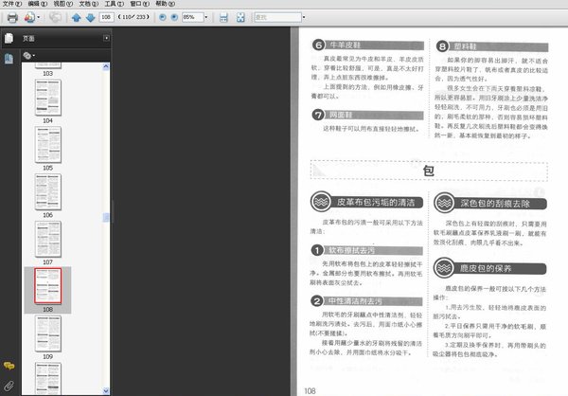Collapse the Pages panel using its header button
Screen dimensions: 568x396
click(107, 38)
